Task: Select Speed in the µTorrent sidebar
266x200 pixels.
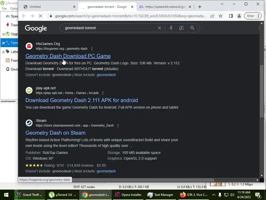Action: pos(12,16)
